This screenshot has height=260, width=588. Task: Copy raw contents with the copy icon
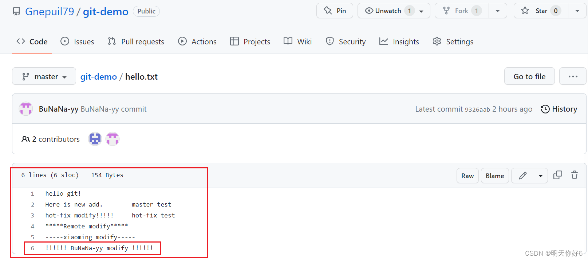pos(558,175)
